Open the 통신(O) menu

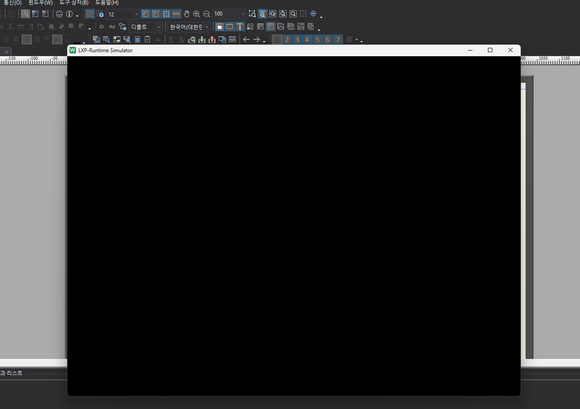tap(12, 3)
